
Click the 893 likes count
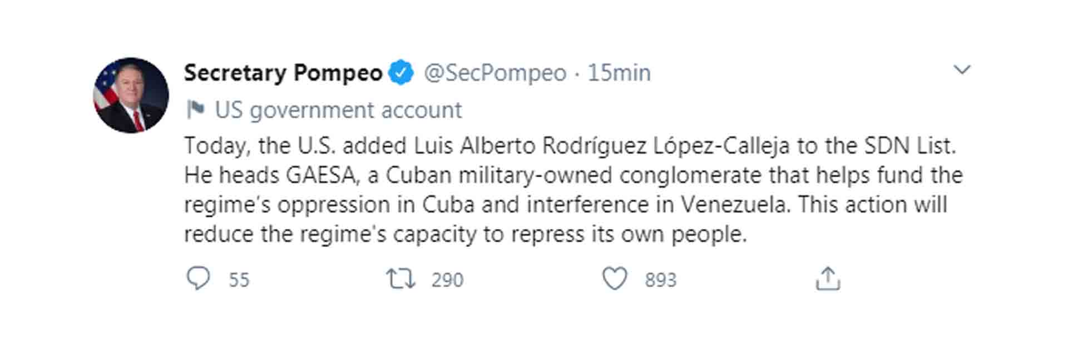(661, 279)
